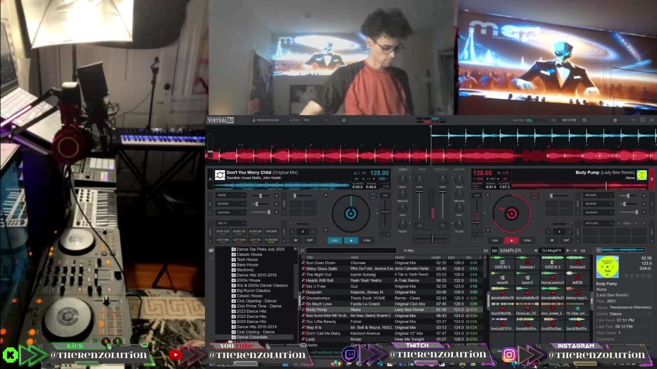Click the sampler grid icon beside SAMPLER label
657x369 pixels.
[x=494, y=251]
